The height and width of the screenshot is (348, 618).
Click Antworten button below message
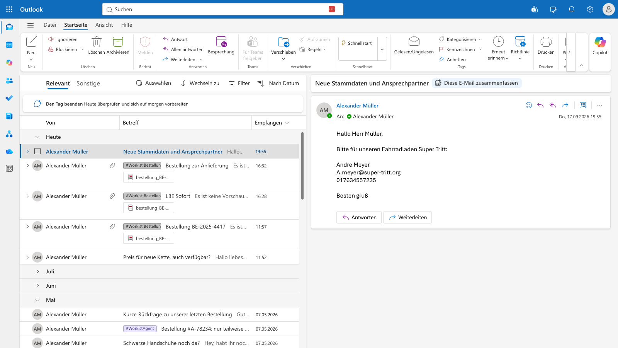pyautogui.click(x=359, y=217)
